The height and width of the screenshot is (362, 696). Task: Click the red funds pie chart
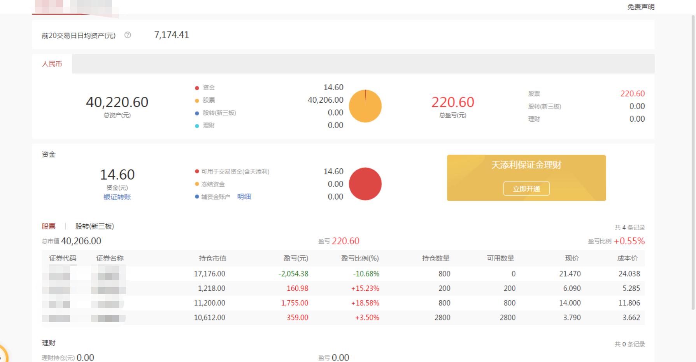365,184
